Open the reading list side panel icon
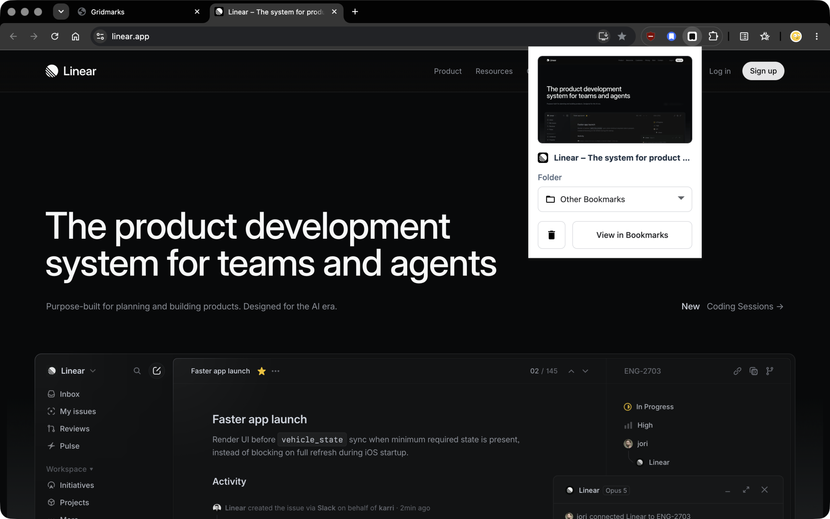The height and width of the screenshot is (519, 830). tap(744, 36)
